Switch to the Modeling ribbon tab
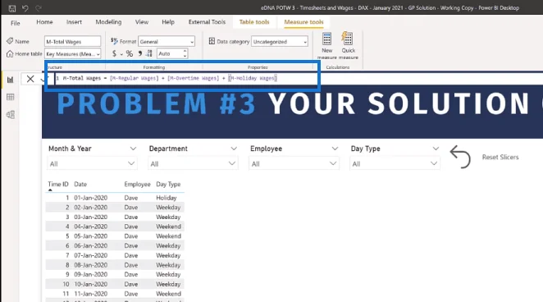 (108, 22)
